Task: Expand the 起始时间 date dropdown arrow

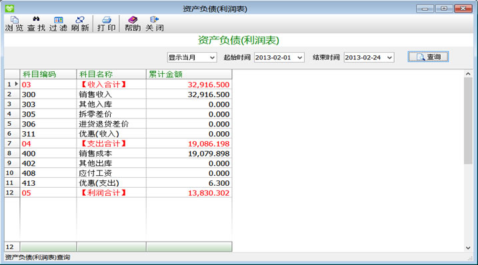Action: pyautogui.click(x=299, y=57)
